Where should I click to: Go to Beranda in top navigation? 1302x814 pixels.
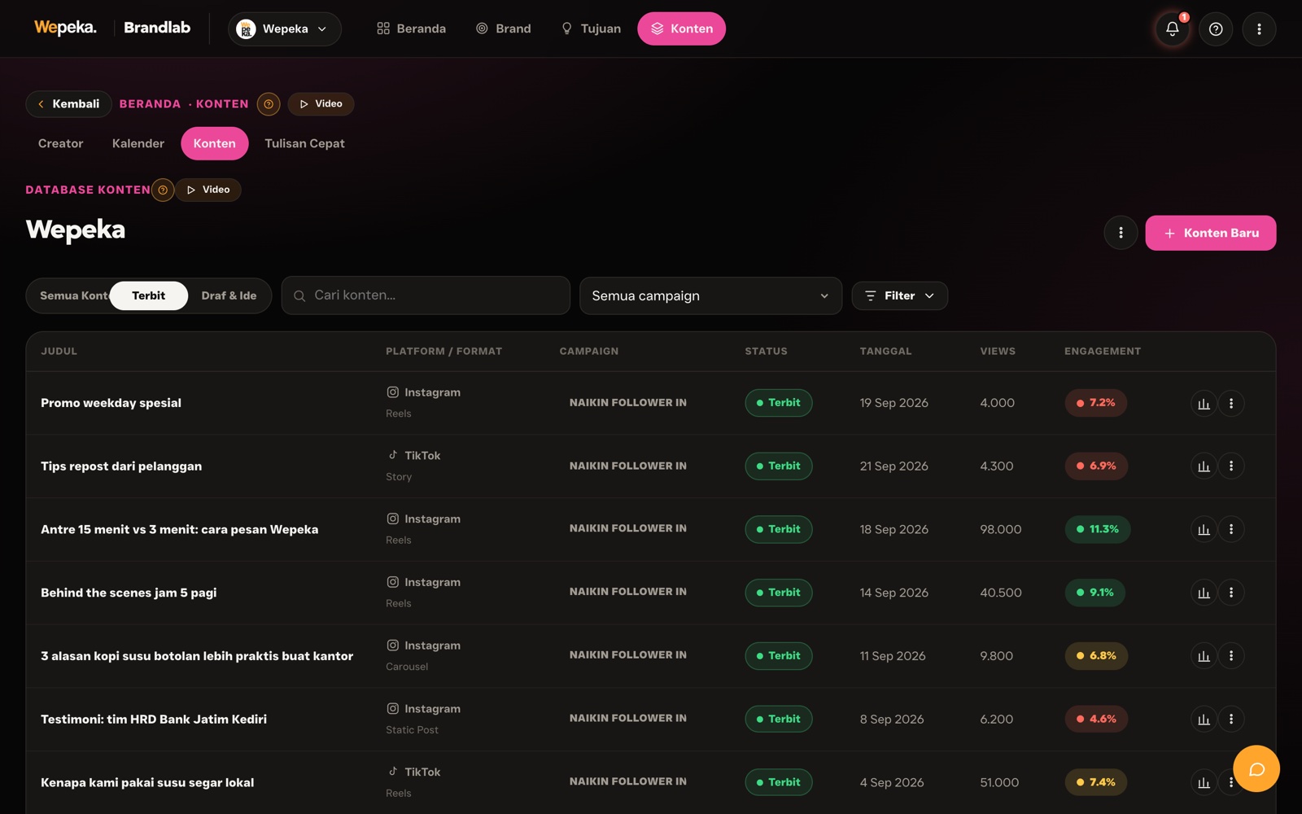click(x=411, y=28)
